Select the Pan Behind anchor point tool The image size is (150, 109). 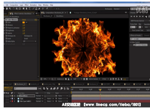[x=20, y=9]
